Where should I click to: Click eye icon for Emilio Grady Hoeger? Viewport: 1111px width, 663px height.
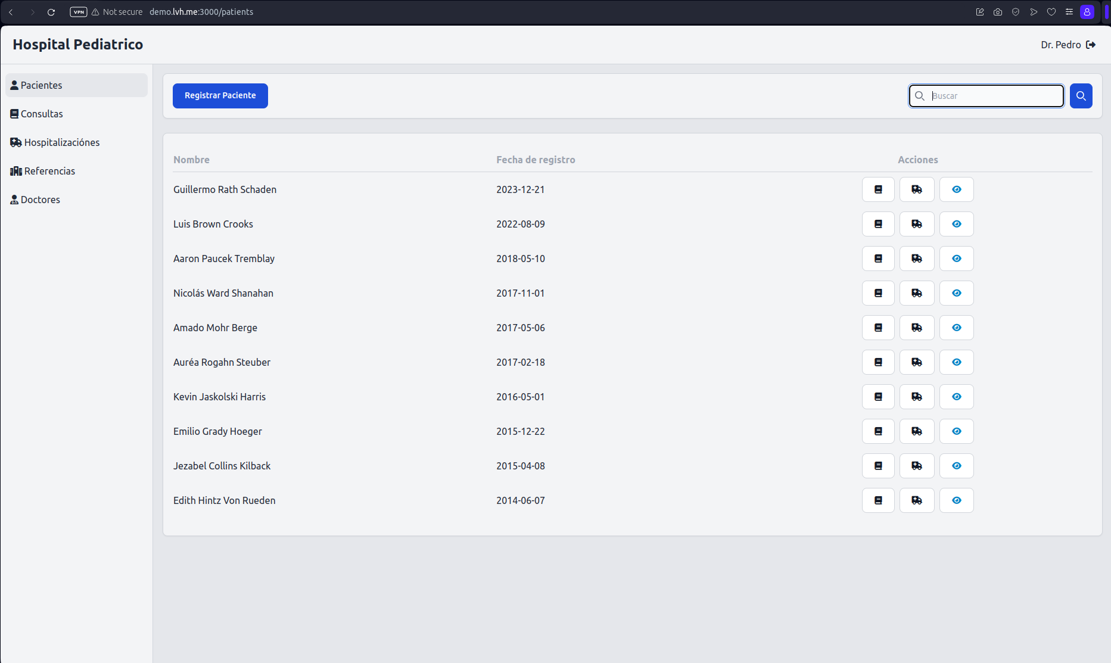pyautogui.click(x=957, y=431)
